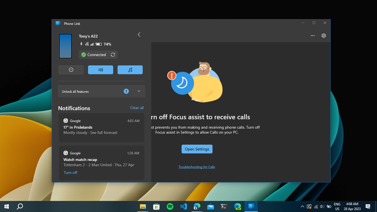Screen dimensions: 377x212
Task: Toggle Do Not Disturb on the phone
Action: (x=71, y=70)
